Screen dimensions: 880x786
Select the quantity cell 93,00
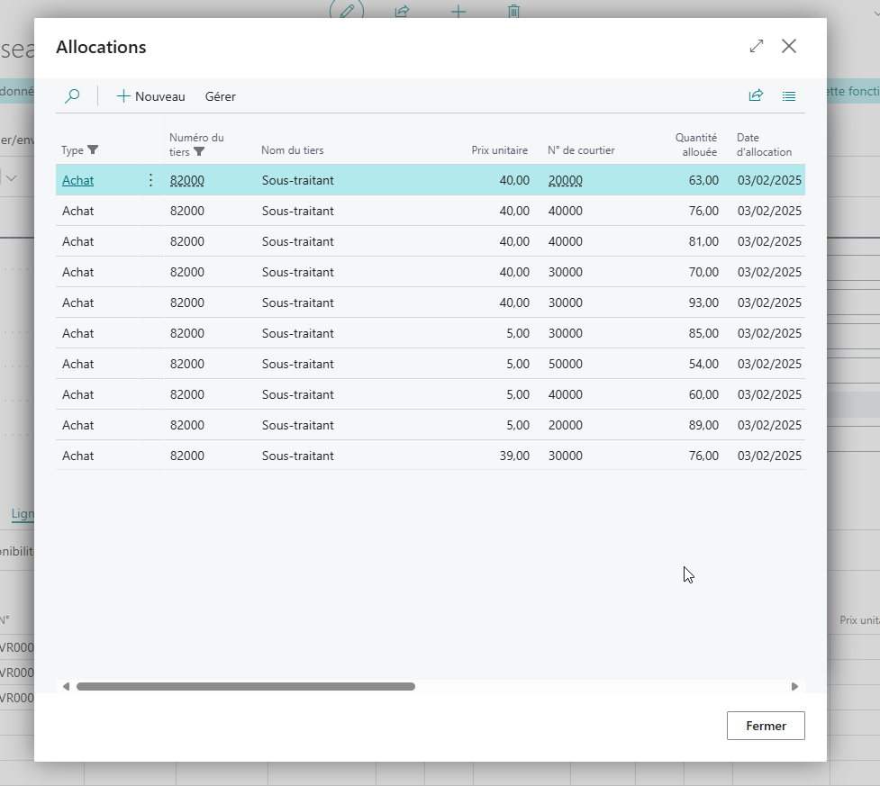pyautogui.click(x=703, y=303)
